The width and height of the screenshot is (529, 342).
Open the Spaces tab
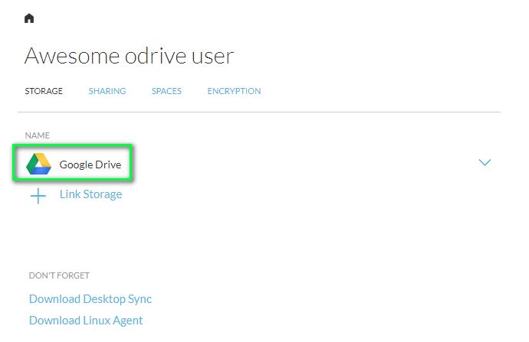click(x=166, y=91)
